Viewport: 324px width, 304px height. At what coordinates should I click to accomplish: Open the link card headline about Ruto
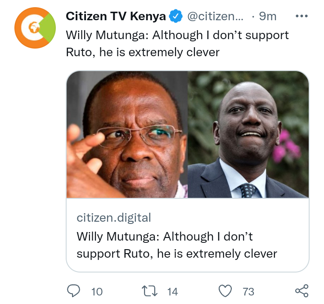(x=177, y=245)
